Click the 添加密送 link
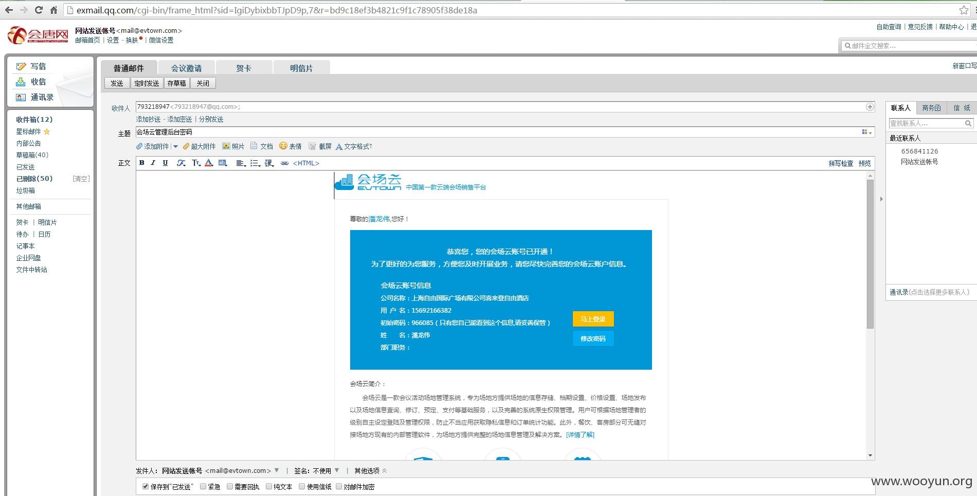The width and height of the screenshot is (977, 496). coord(179,119)
